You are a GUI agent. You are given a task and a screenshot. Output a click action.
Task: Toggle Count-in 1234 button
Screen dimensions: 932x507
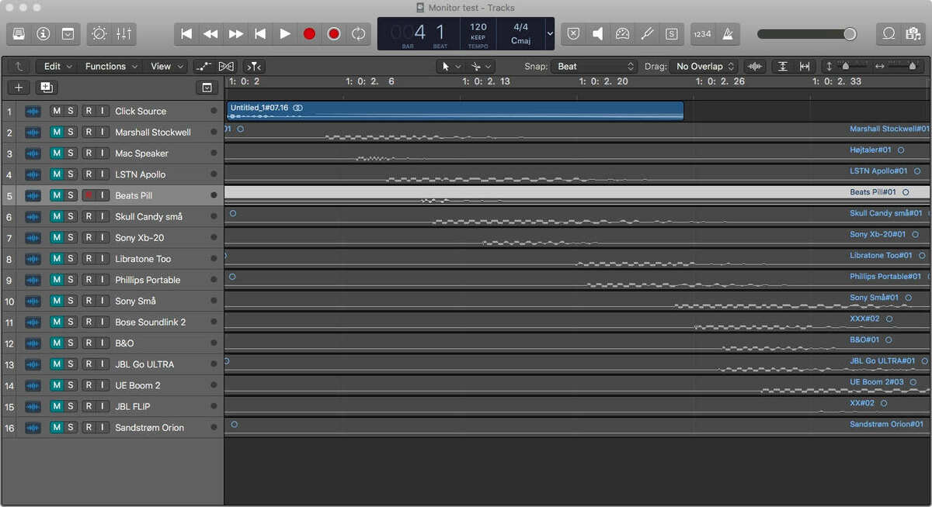click(703, 34)
